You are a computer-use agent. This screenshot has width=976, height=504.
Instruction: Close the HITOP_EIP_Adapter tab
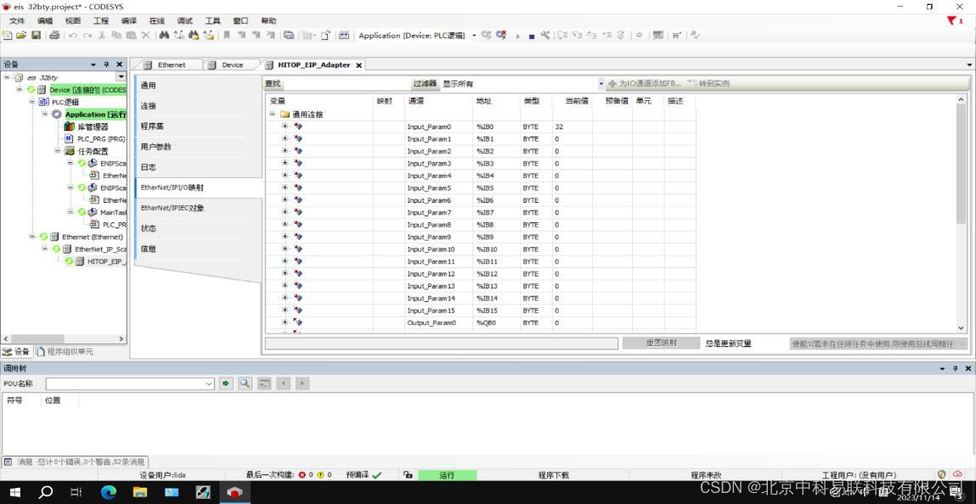click(x=359, y=65)
